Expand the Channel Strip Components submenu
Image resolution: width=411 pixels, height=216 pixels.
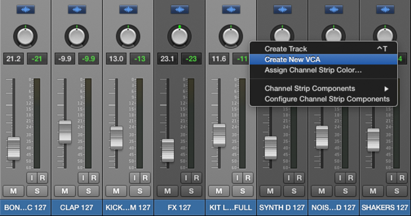324,89
